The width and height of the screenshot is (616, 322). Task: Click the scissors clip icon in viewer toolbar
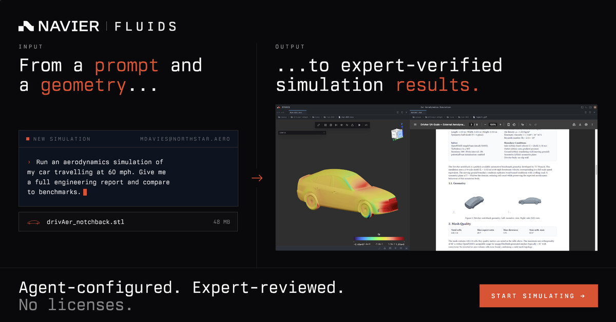point(336,125)
